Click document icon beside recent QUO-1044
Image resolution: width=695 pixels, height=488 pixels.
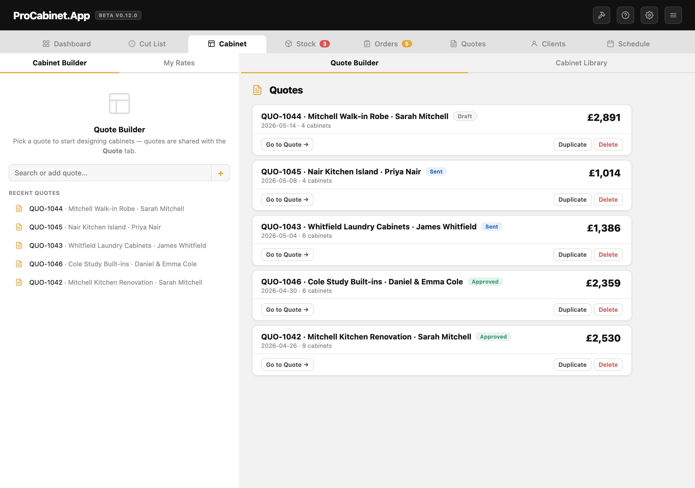(19, 209)
